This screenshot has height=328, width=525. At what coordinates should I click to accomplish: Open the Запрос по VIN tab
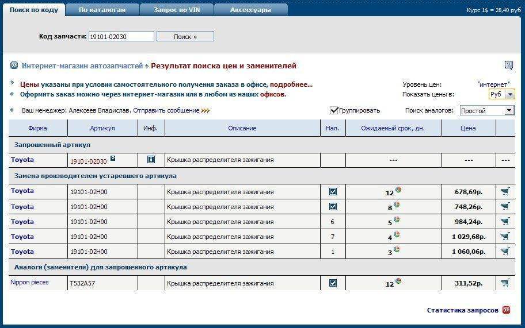point(177,10)
